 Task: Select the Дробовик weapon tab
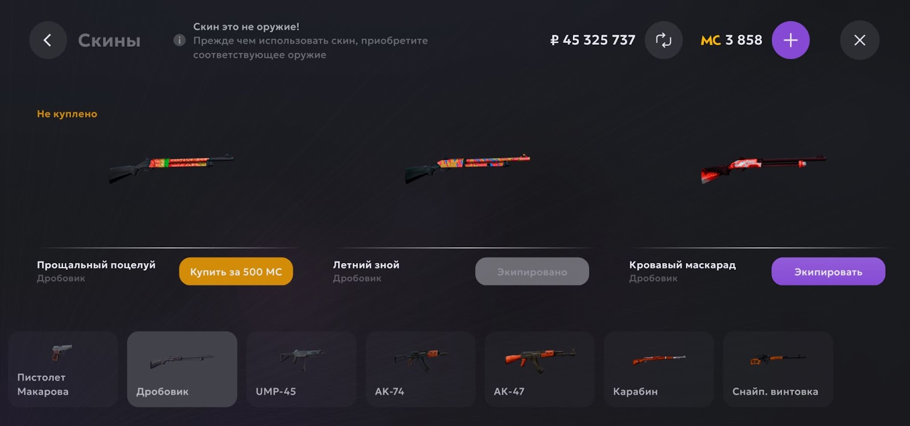(x=182, y=369)
